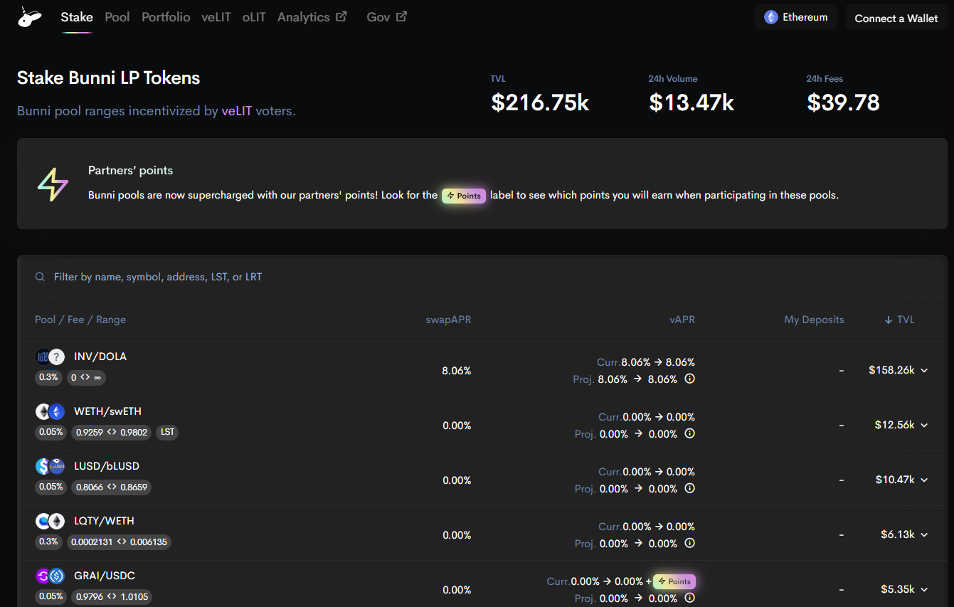Open the Pool tab
The image size is (954, 607).
pyautogui.click(x=117, y=17)
